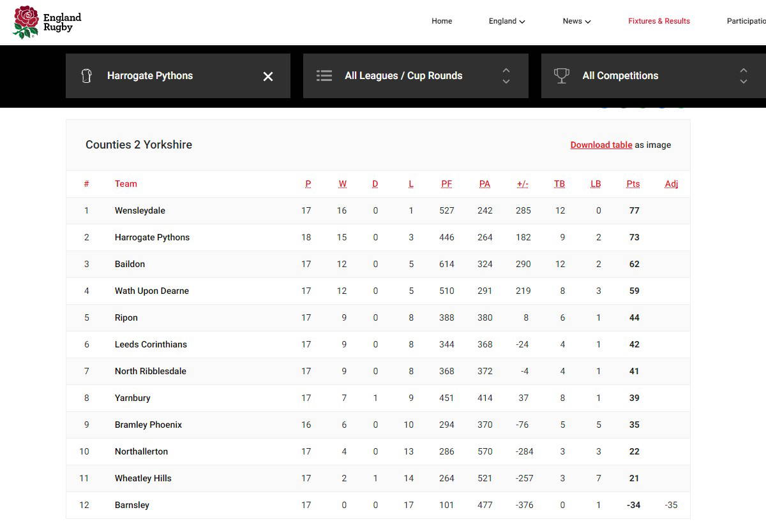Click the Pts column header
This screenshot has height=531, width=766.
click(x=633, y=184)
